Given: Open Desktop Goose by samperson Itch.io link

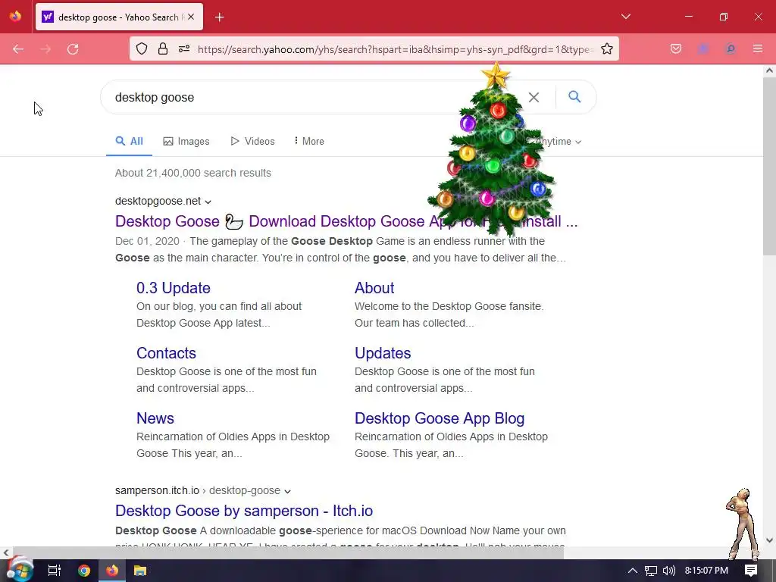Looking at the screenshot, I should 244,510.
